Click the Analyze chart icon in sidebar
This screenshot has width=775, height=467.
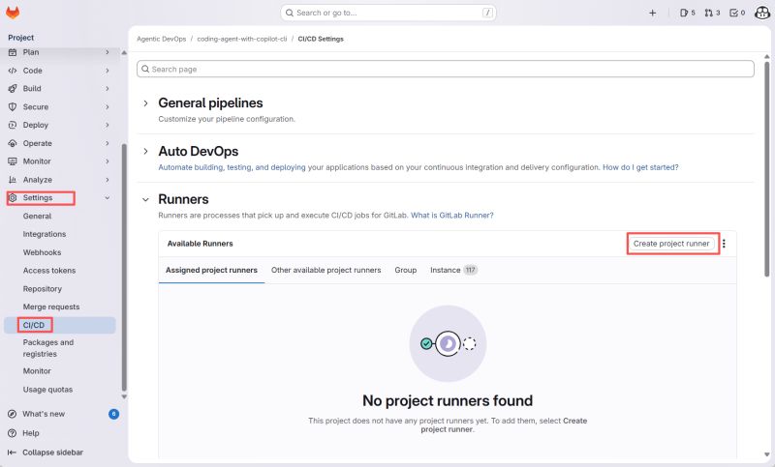[x=13, y=180]
